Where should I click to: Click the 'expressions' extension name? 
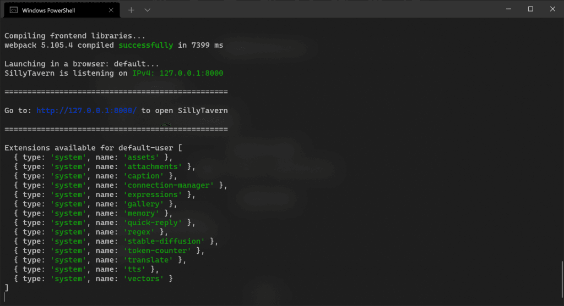tap(153, 194)
